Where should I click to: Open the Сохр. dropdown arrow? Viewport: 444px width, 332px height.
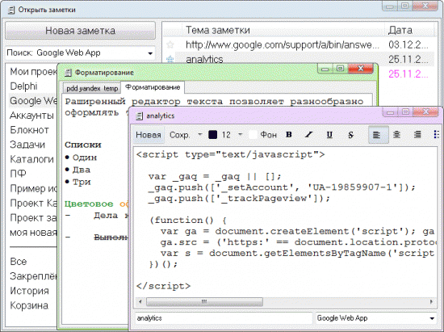point(200,135)
